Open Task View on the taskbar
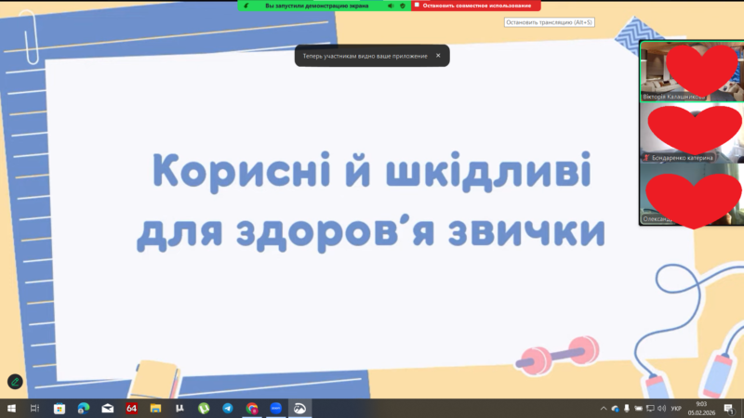The width and height of the screenshot is (744, 418). point(34,408)
